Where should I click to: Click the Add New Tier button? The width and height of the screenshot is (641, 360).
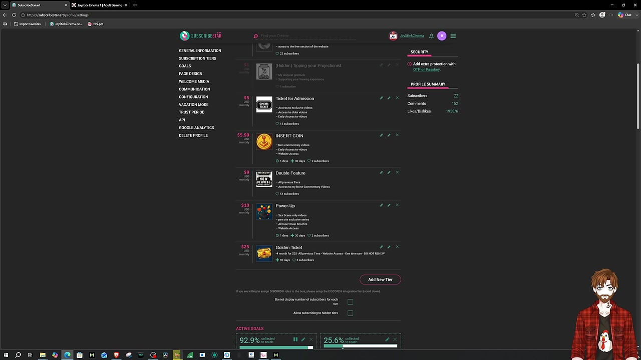380,279
